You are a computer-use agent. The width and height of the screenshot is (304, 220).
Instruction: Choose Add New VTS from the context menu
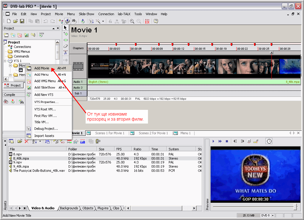(49, 95)
